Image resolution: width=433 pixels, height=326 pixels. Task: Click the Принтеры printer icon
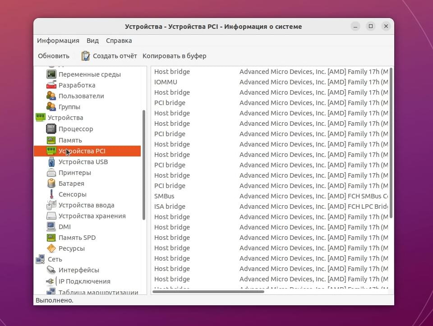tap(51, 173)
